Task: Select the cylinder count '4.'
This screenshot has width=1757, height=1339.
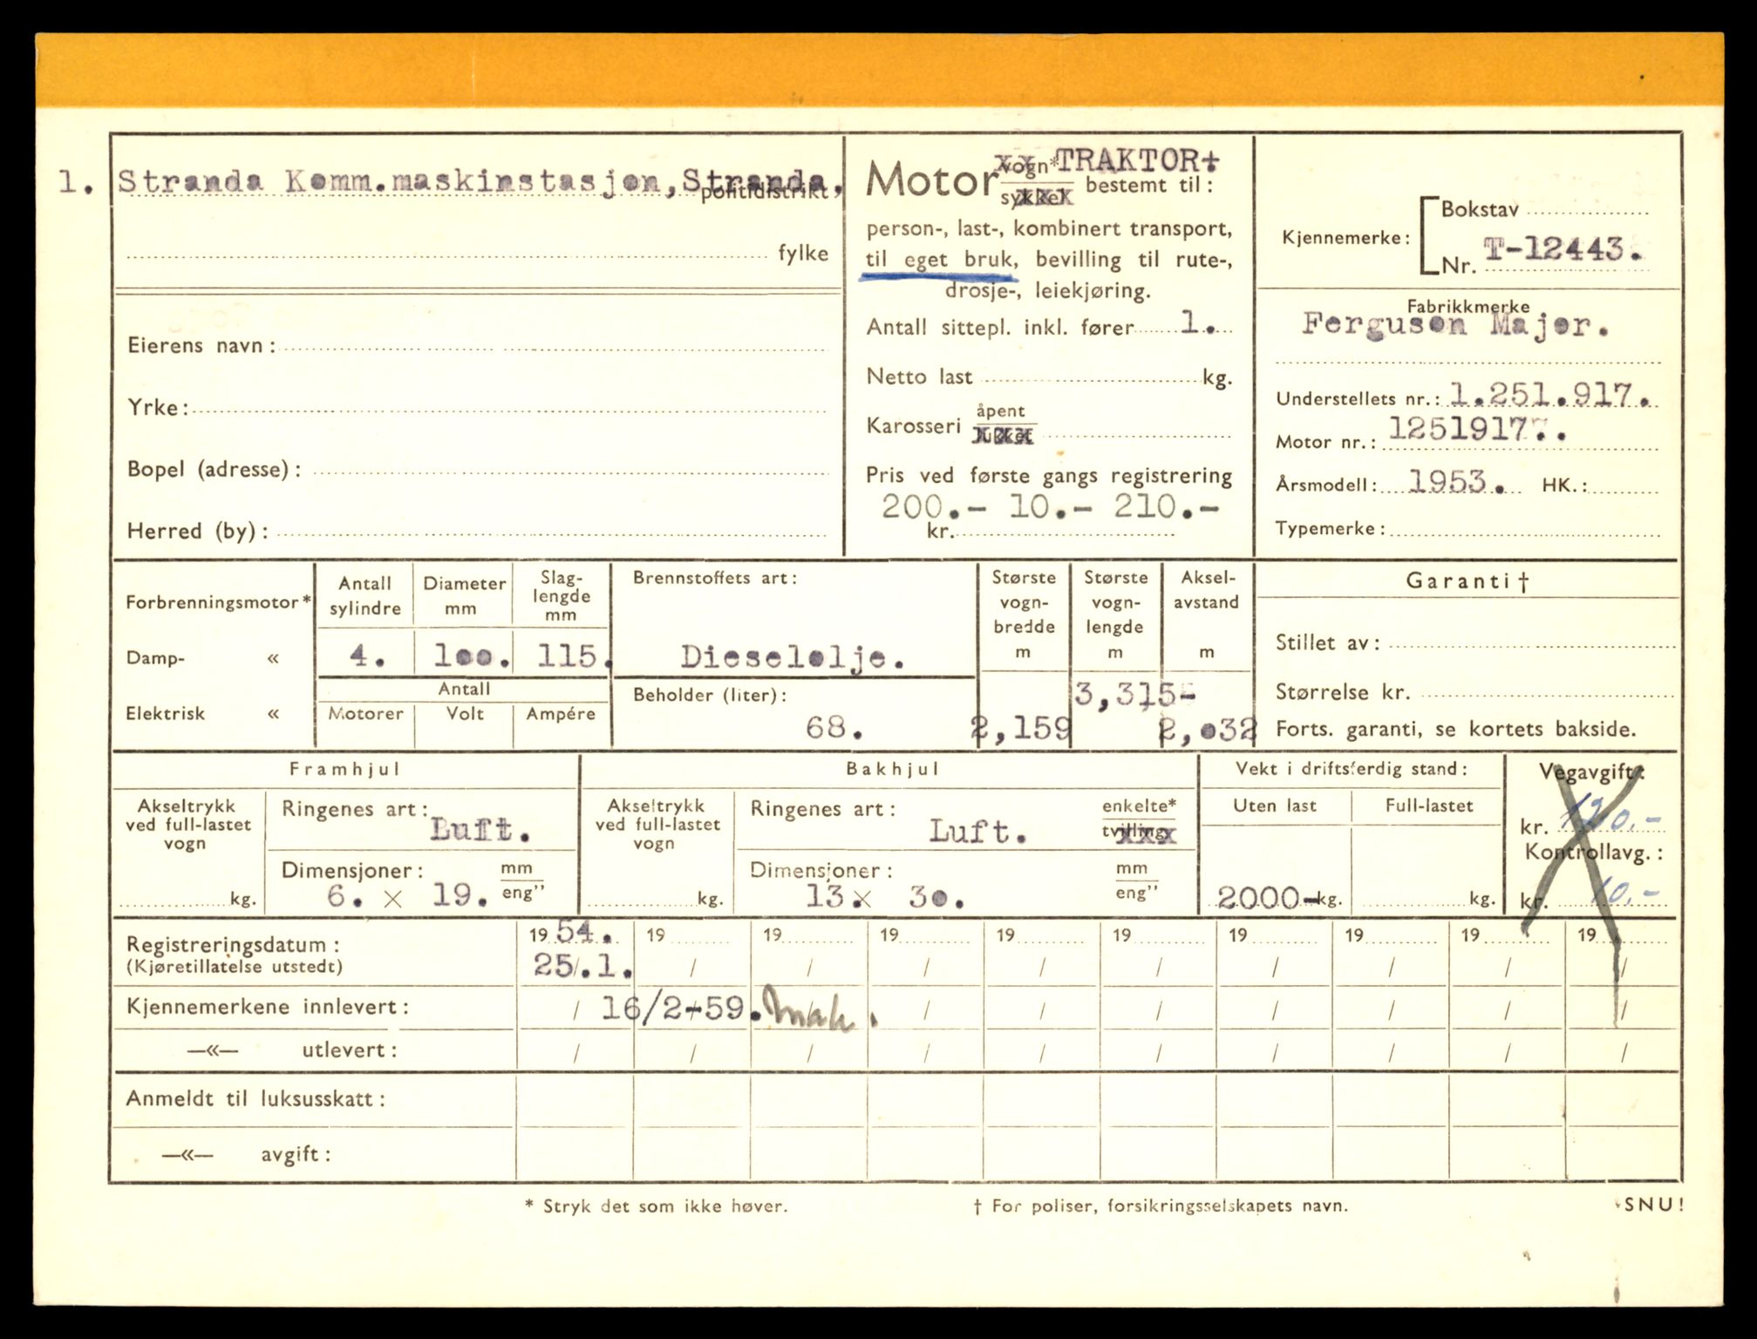Action: (x=367, y=655)
